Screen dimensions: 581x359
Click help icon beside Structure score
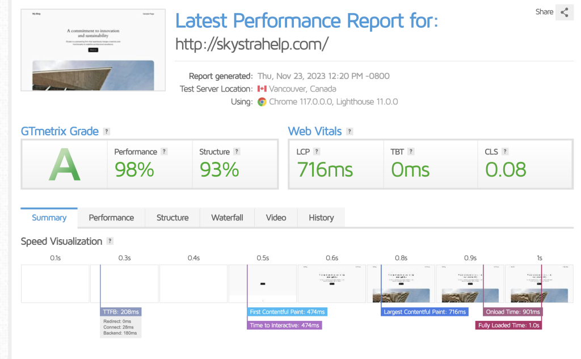point(237,152)
